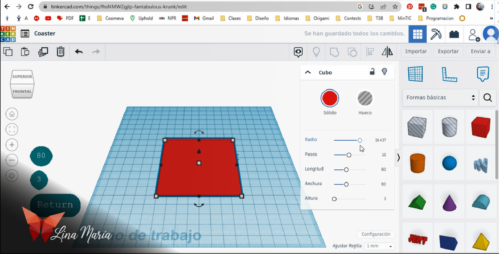Open the Programacion bookmarks folder

pyautogui.click(x=436, y=18)
